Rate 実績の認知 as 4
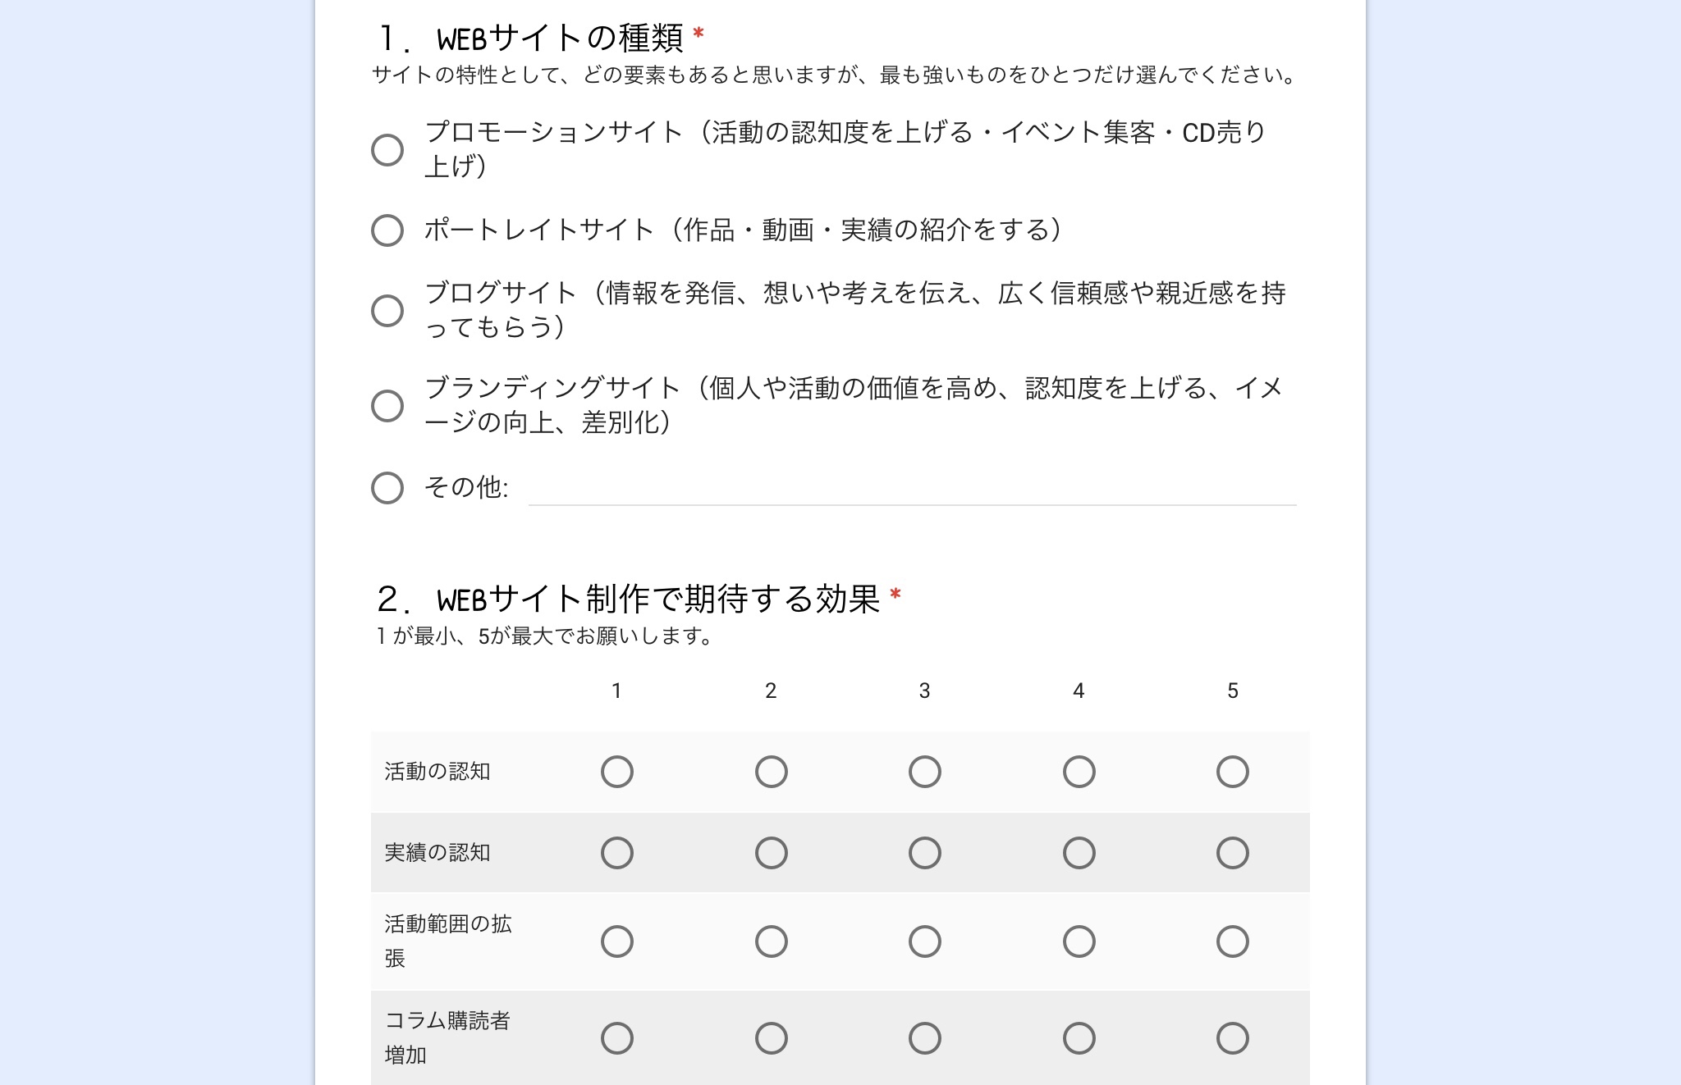 click(1079, 853)
